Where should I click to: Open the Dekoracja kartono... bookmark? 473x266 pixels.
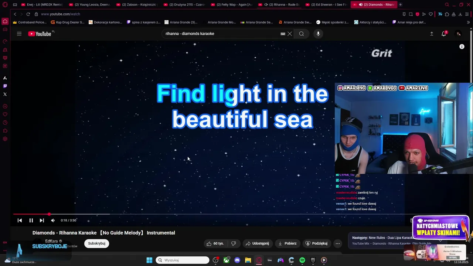pos(105,22)
